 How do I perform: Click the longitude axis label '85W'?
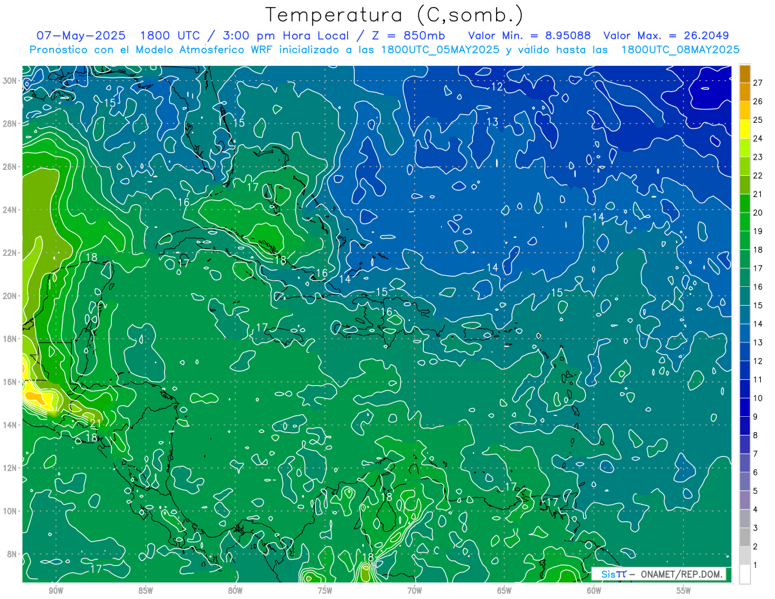click(x=145, y=591)
